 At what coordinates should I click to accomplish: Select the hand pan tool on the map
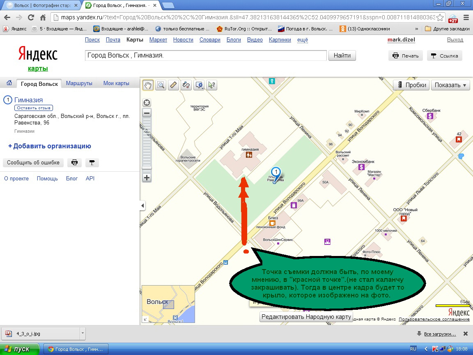(148, 85)
